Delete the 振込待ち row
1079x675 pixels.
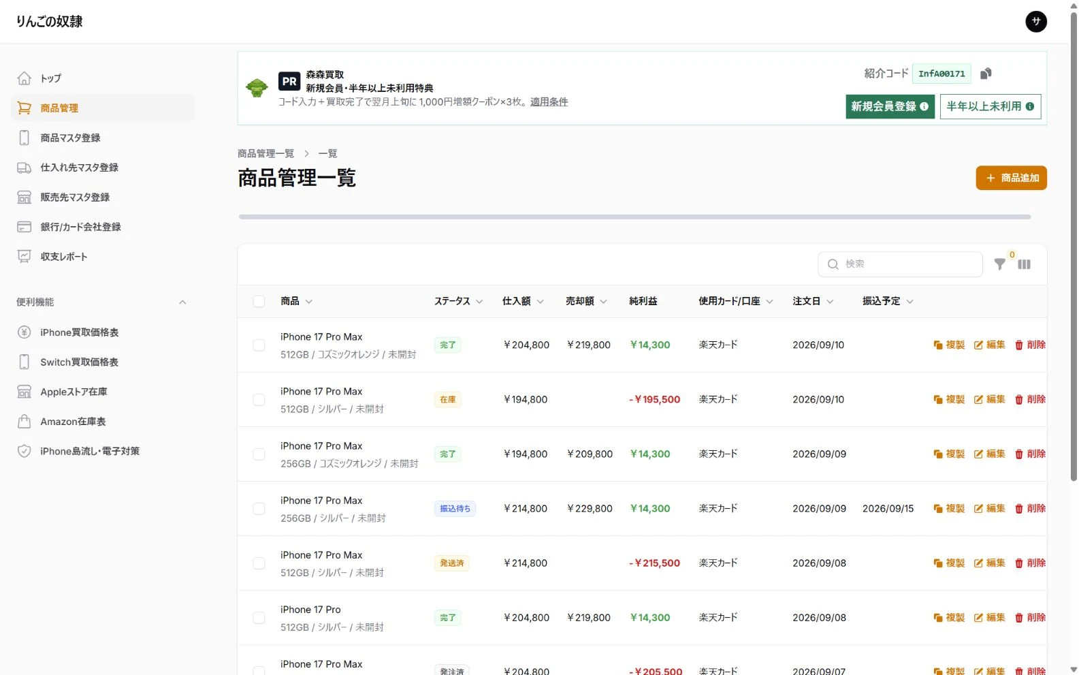click(1030, 508)
